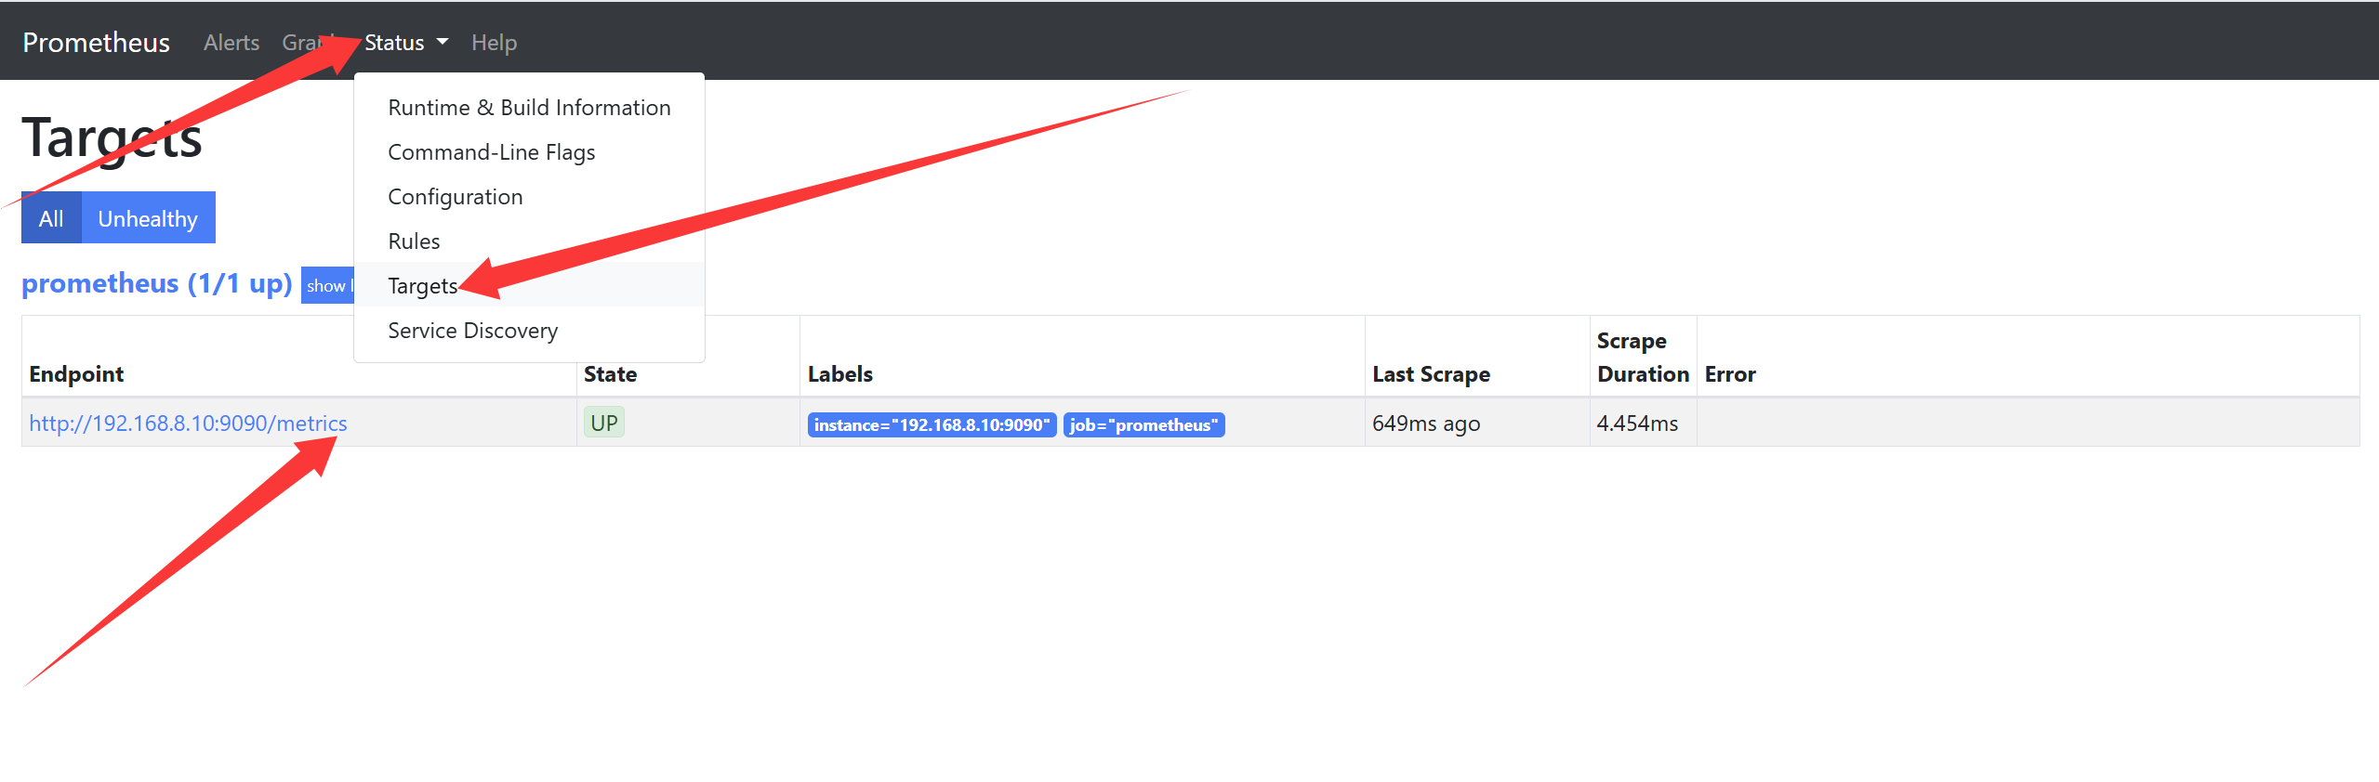Open the Configuration page
The image size is (2379, 782).
tap(529, 197)
